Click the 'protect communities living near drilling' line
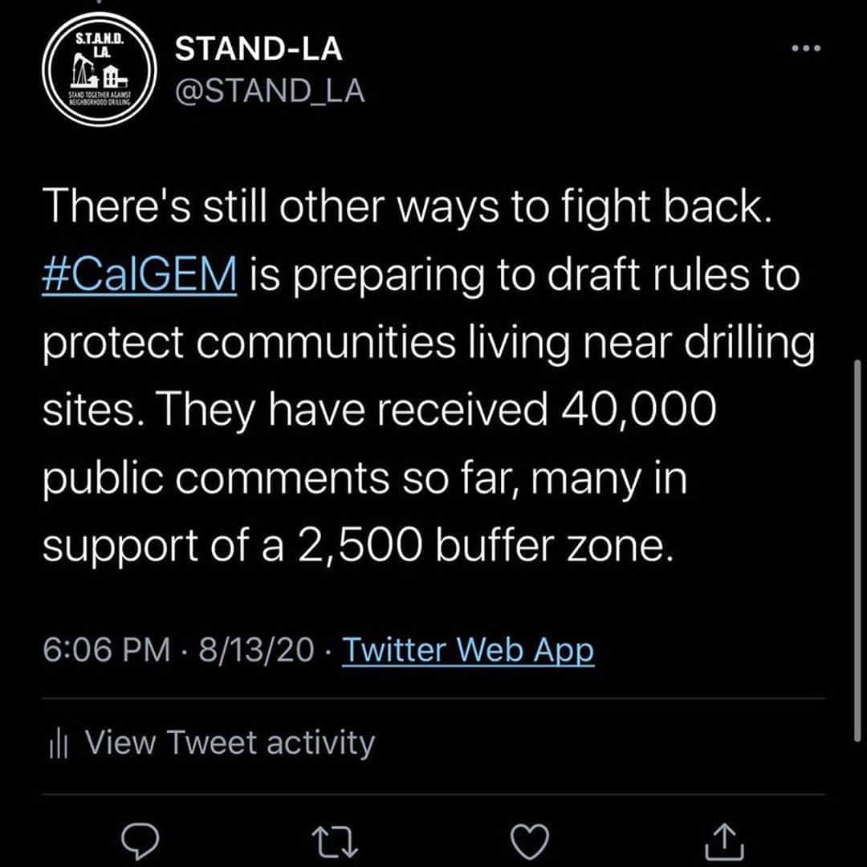Image resolution: width=867 pixels, height=867 pixels. tap(429, 344)
